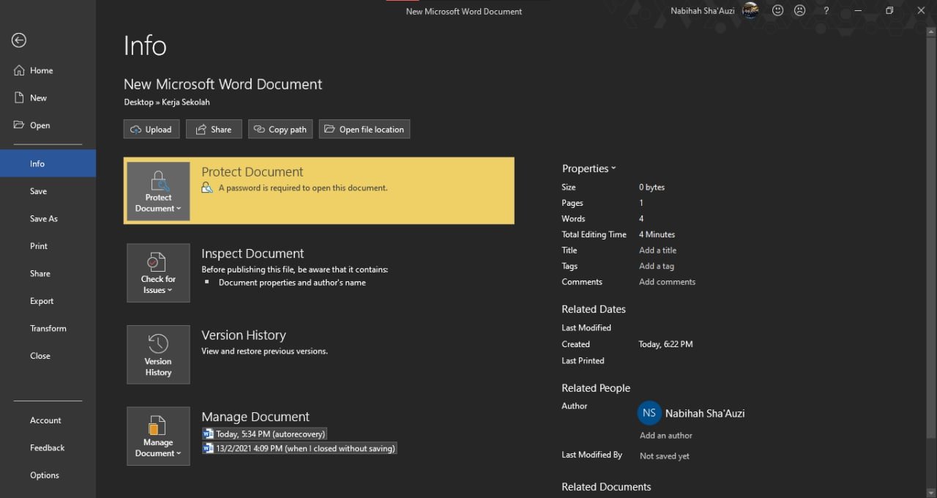Expand the Properties dropdown header

[589, 168]
